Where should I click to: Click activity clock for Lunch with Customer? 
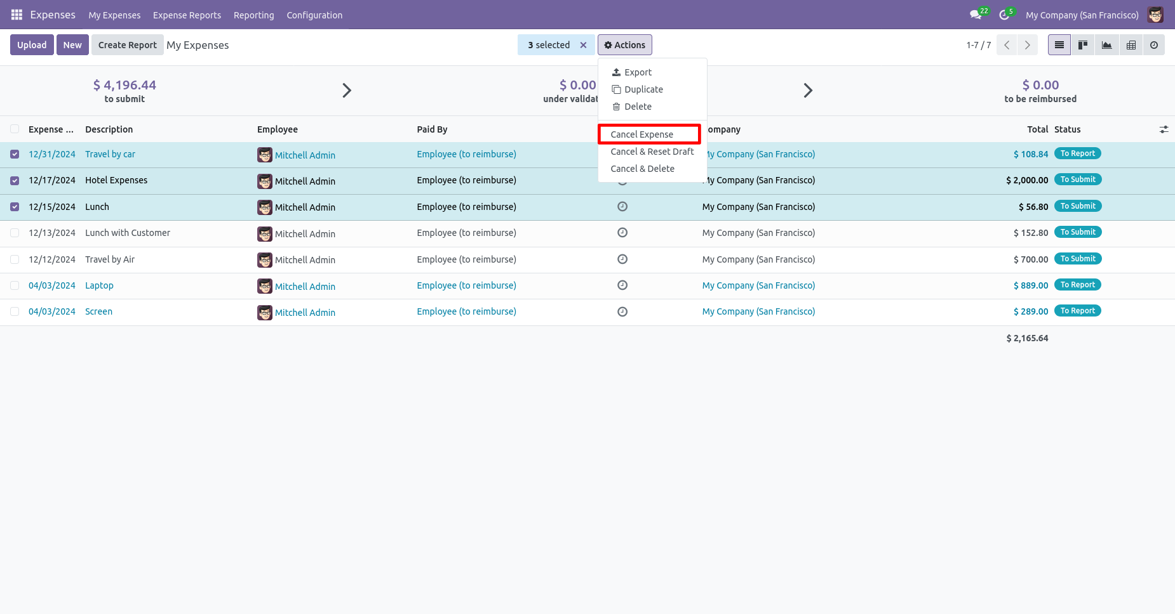[622, 233]
